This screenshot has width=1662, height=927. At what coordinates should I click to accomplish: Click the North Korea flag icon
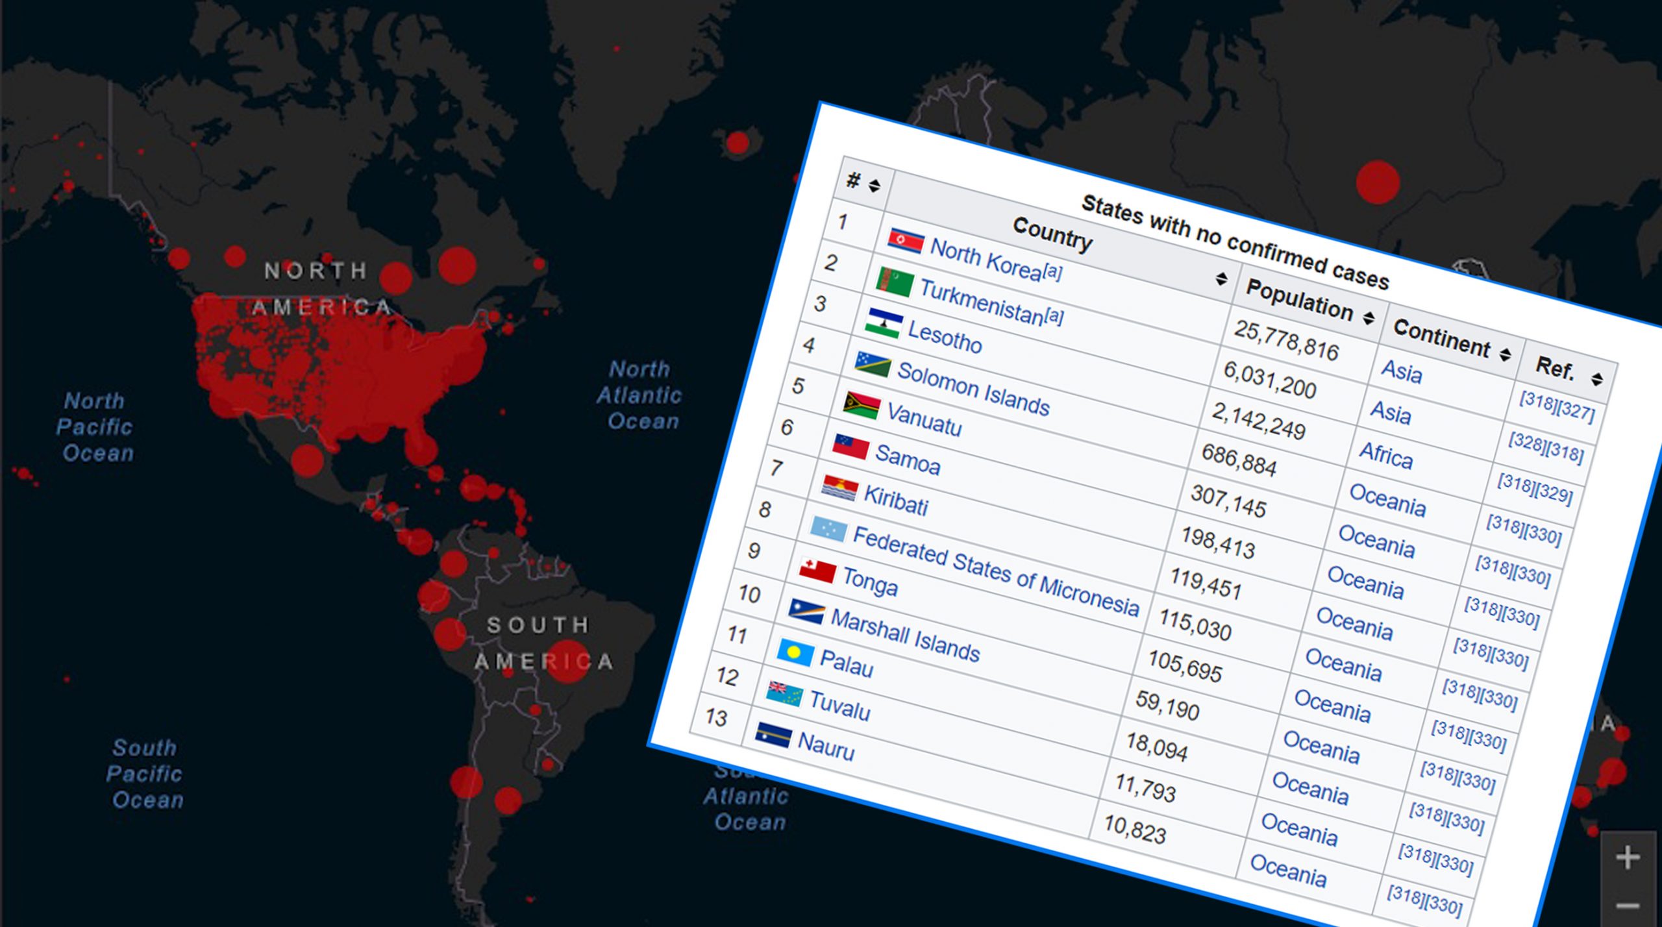pyautogui.click(x=906, y=240)
